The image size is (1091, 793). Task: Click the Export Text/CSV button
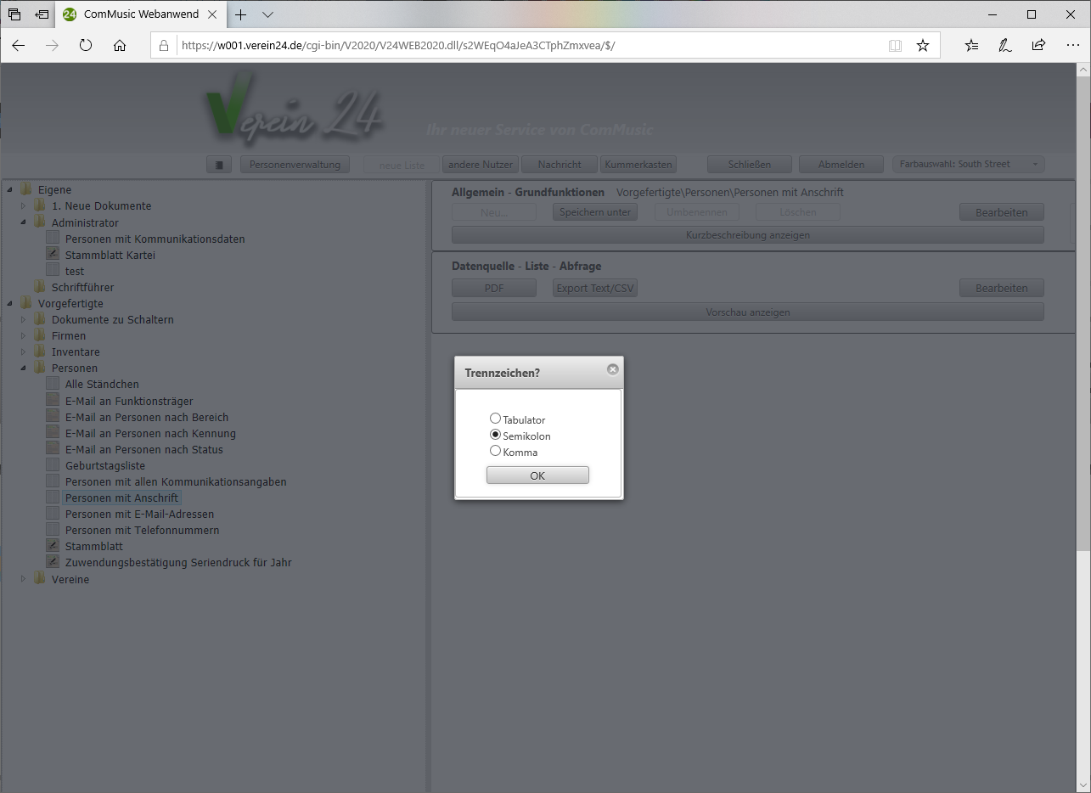point(594,289)
